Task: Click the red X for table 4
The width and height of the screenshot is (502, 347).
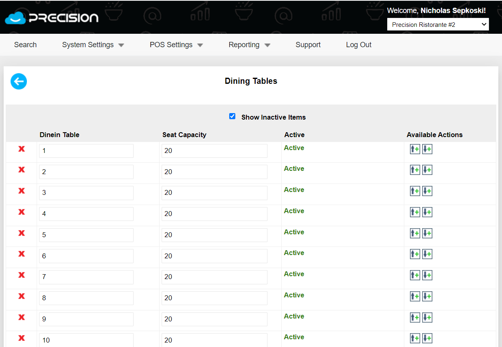Action: coord(22,212)
